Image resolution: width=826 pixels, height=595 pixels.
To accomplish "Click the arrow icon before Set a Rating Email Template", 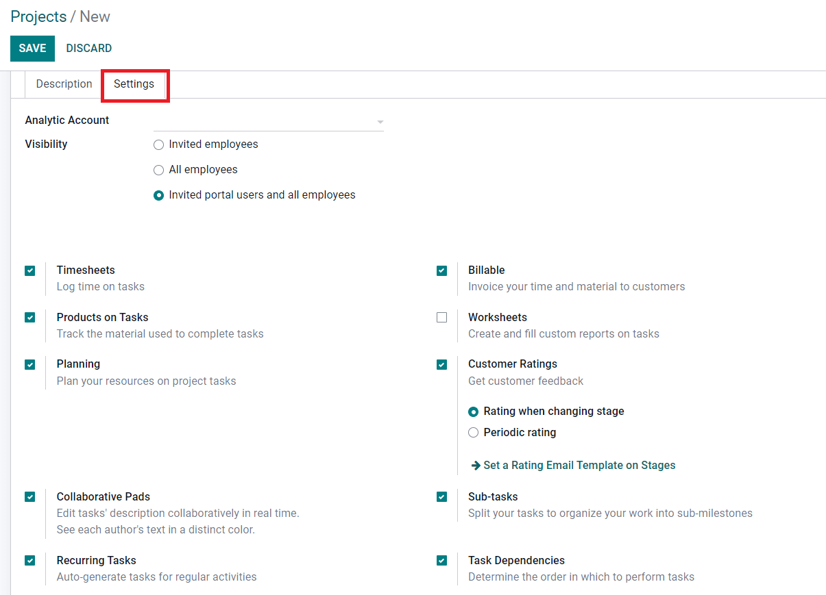I will pyautogui.click(x=476, y=466).
